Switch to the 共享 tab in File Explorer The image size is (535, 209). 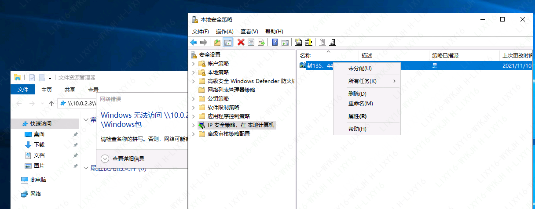point(70,90)
